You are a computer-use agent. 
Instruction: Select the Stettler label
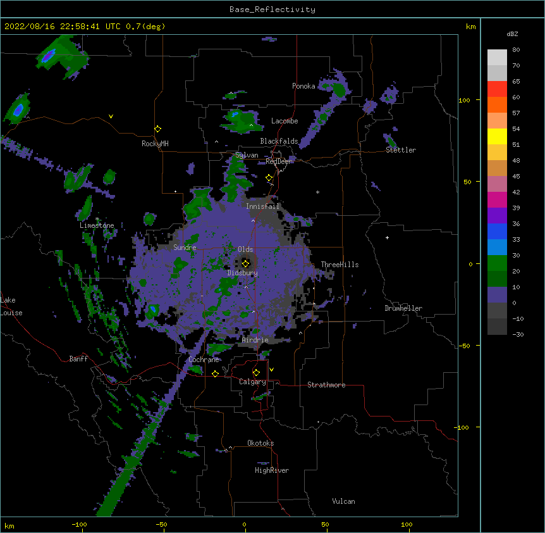(400, 150)
